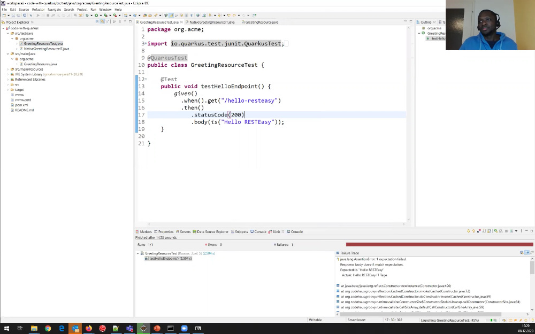Open the Markers view tab
Screen dimensions: 535x334
coord(143,232)
